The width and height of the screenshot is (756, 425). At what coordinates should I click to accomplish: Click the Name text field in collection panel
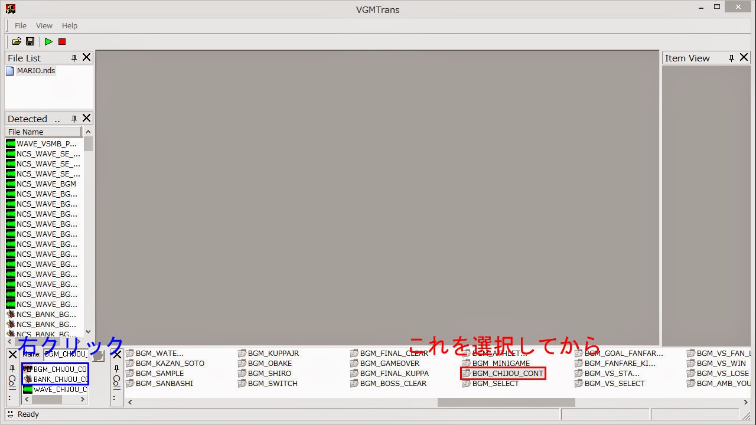(66, 354)
